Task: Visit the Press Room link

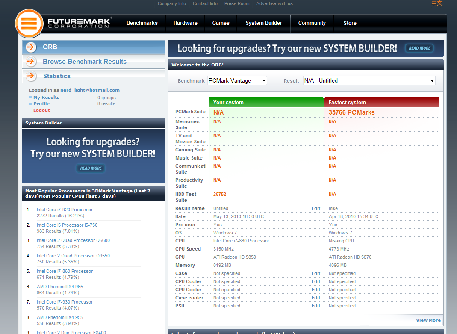Action: pyautogui.click(x=237, y=3)
